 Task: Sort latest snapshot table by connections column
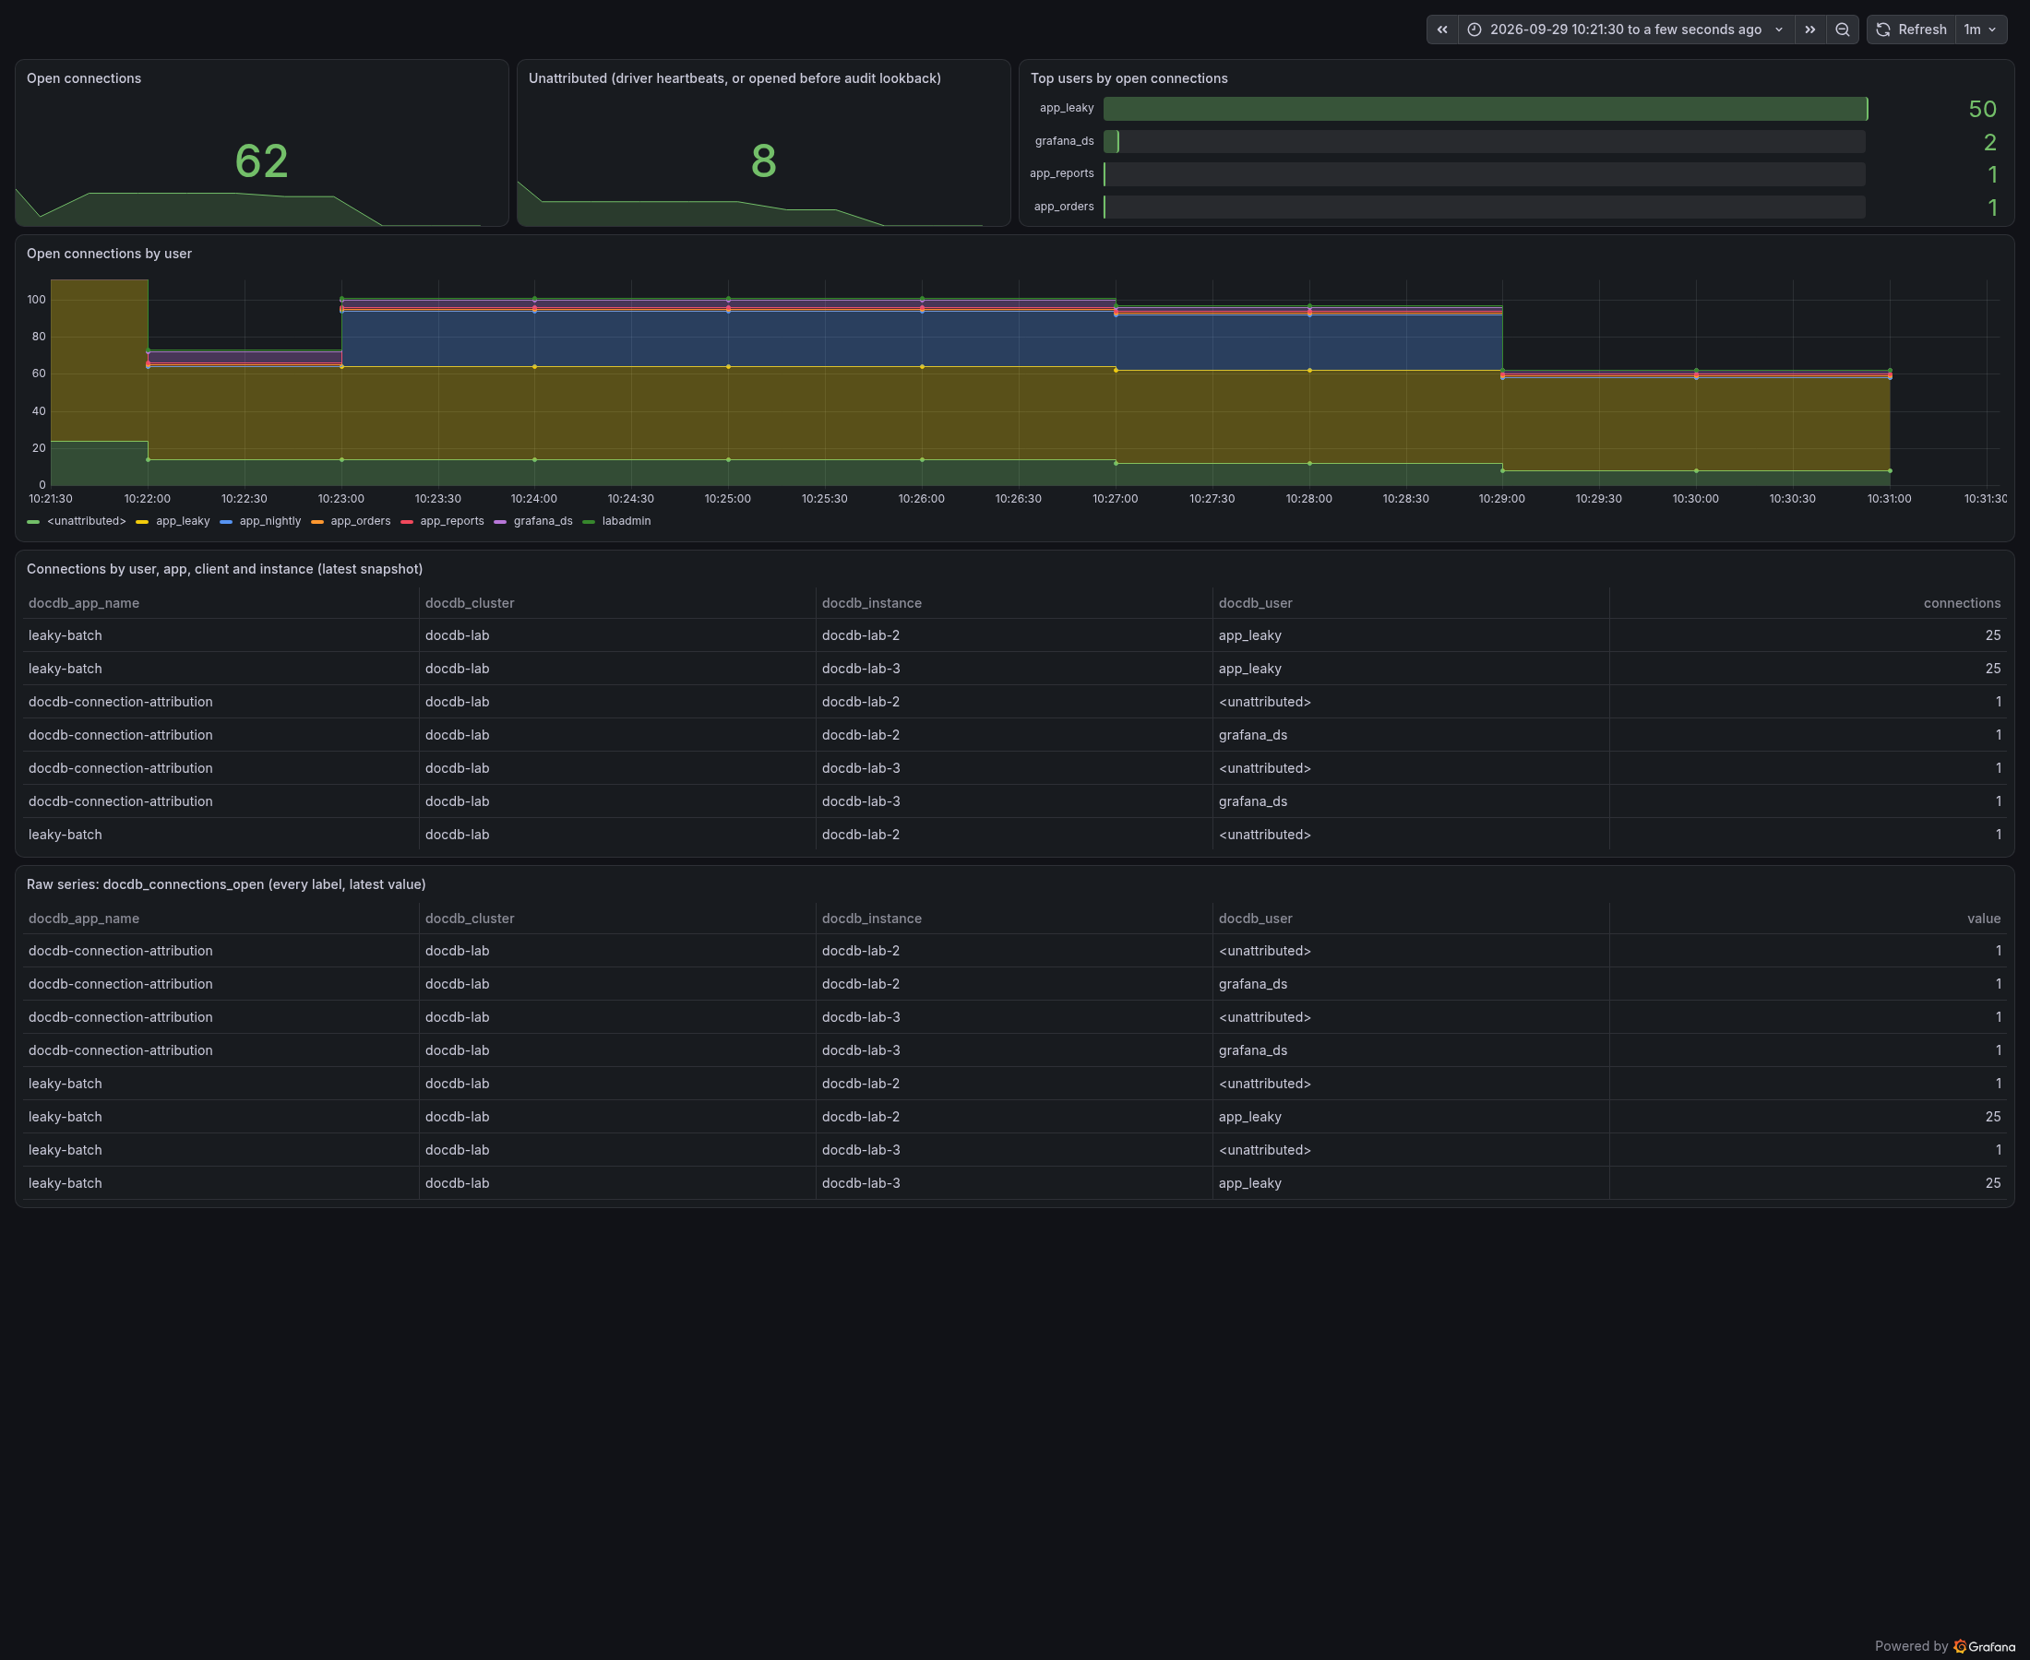[x=1961, y=603]
